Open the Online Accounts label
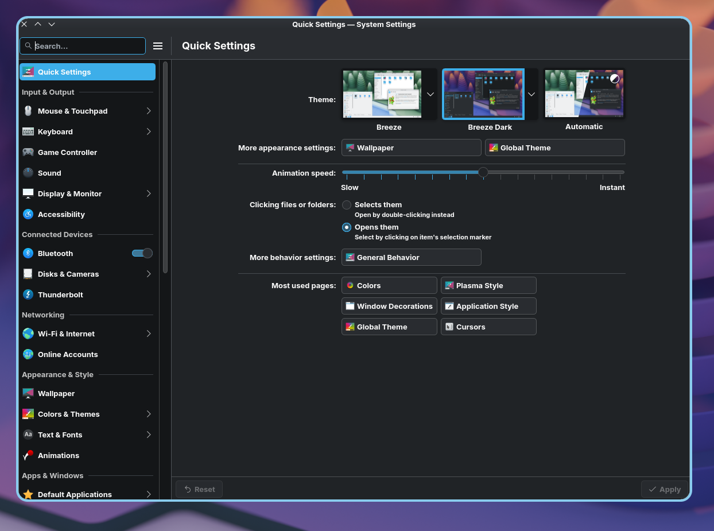This screenshot has width=714, height=531. (x=68, y=354)
